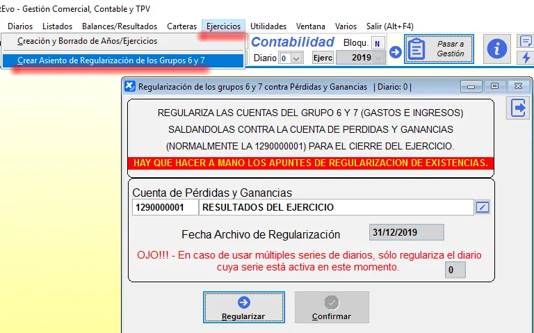
Task: Open the Balances/Resultados menu
Action: pos(120,26)
